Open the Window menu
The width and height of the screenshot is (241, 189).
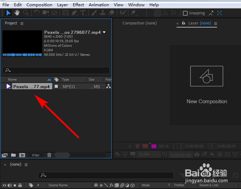(x=136, y=5)
